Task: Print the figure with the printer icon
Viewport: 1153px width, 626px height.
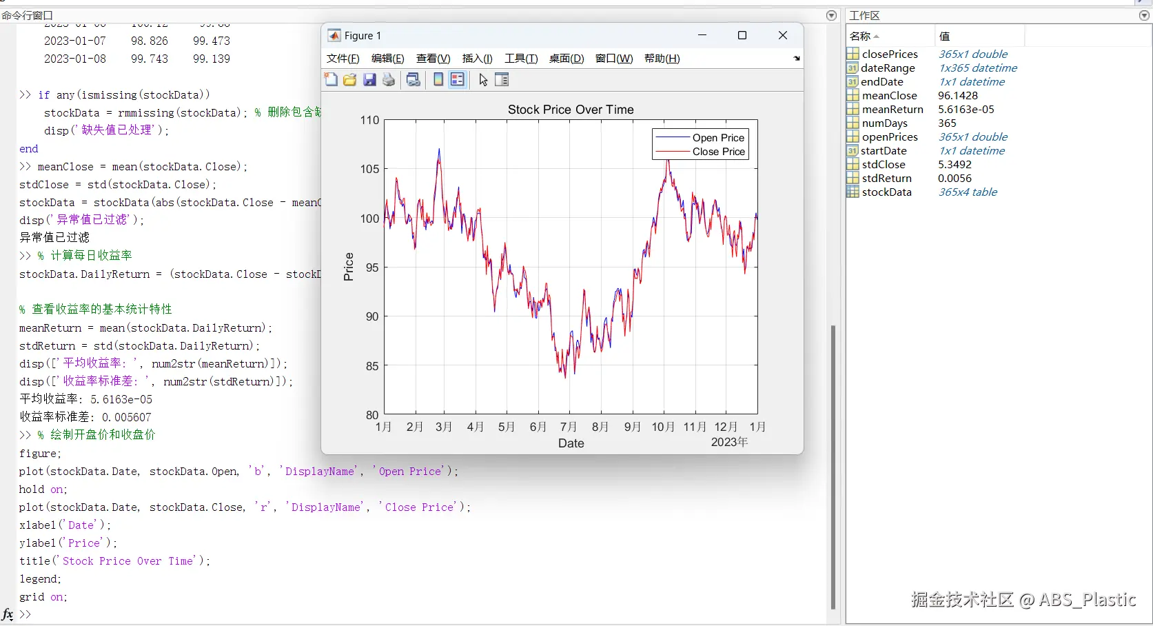Action: pyautogui.click(x=389, y=80)
